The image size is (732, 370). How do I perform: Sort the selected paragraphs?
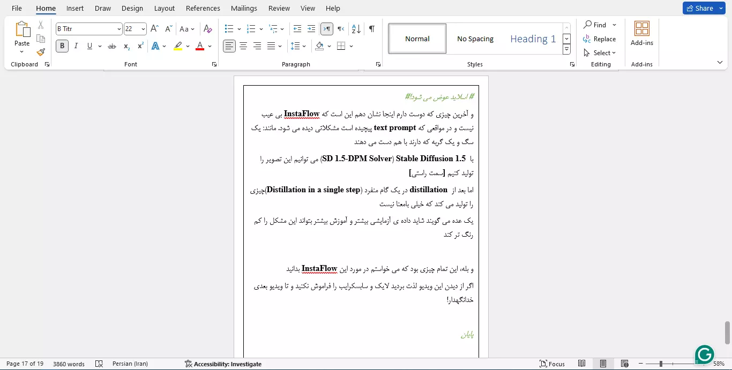tap(356, 29)
